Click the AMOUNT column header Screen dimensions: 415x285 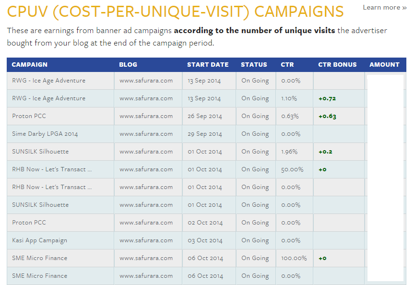click(x=384, y=65)
